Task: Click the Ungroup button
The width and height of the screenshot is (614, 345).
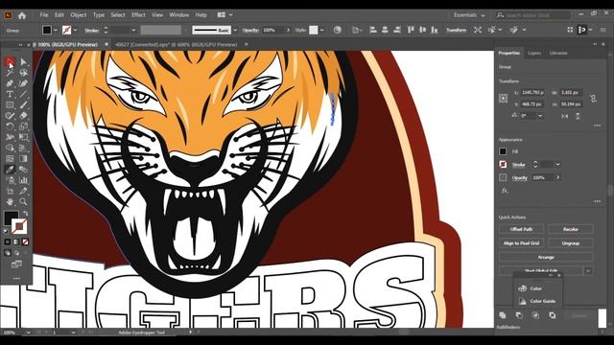Action: click(571, 242)
